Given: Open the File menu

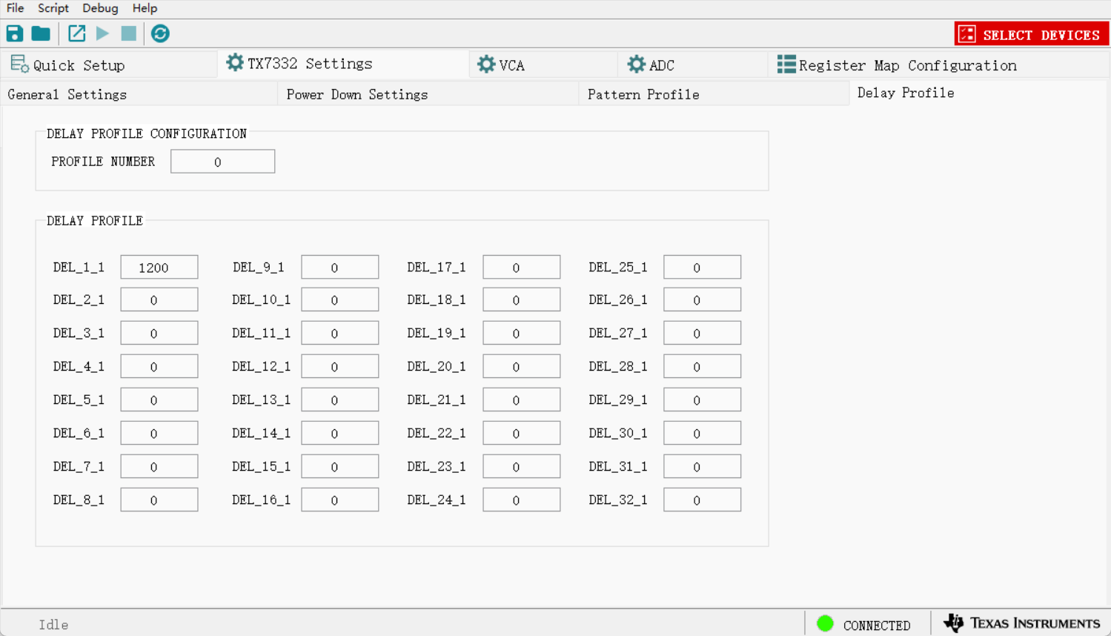Looking at the screenshot, I should click(15, 8).
